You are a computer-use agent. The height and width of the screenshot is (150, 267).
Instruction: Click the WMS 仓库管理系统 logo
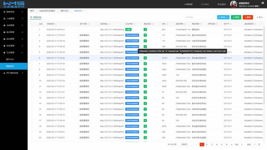tap(14, 4)
